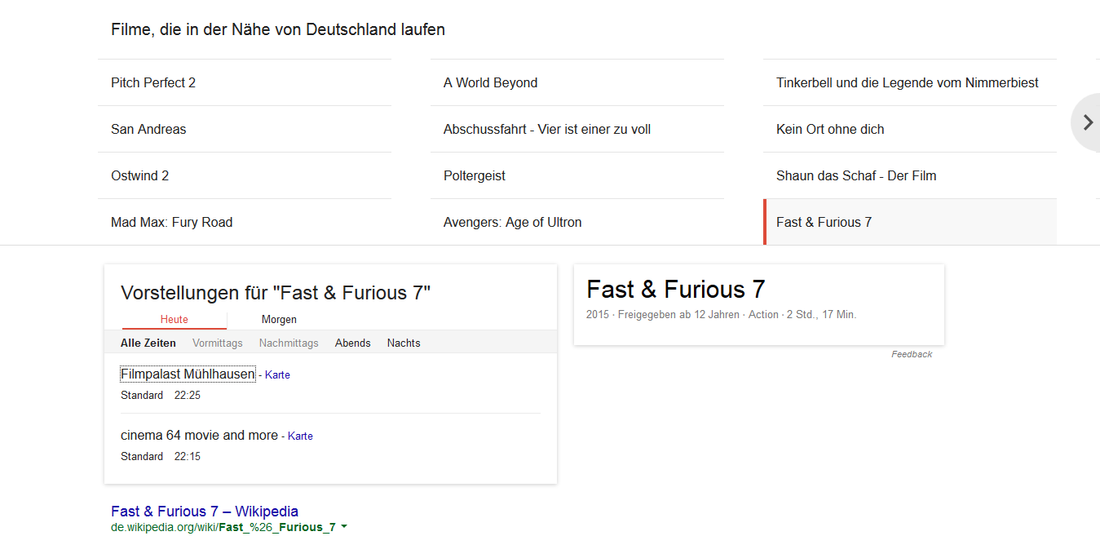The width and height of the screenshot is (1100, 536).
Task: Select "Poltergeist" from the movie list
Action: point(474,175)
